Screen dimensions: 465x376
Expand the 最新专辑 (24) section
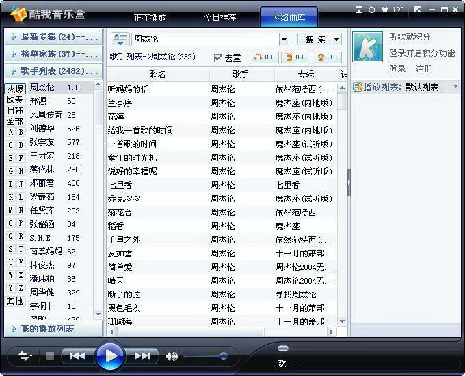coord(53,37)
